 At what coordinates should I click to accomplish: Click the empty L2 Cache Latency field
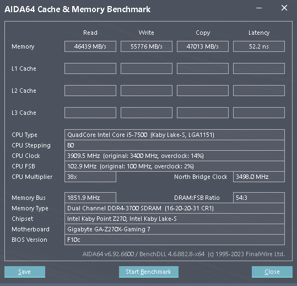coord(259,91)
